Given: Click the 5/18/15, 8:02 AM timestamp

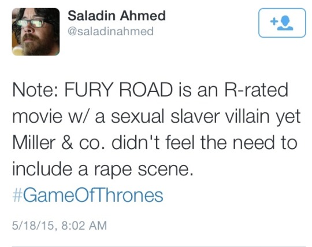Looking at the screenshot, I should tap(60, 226).
